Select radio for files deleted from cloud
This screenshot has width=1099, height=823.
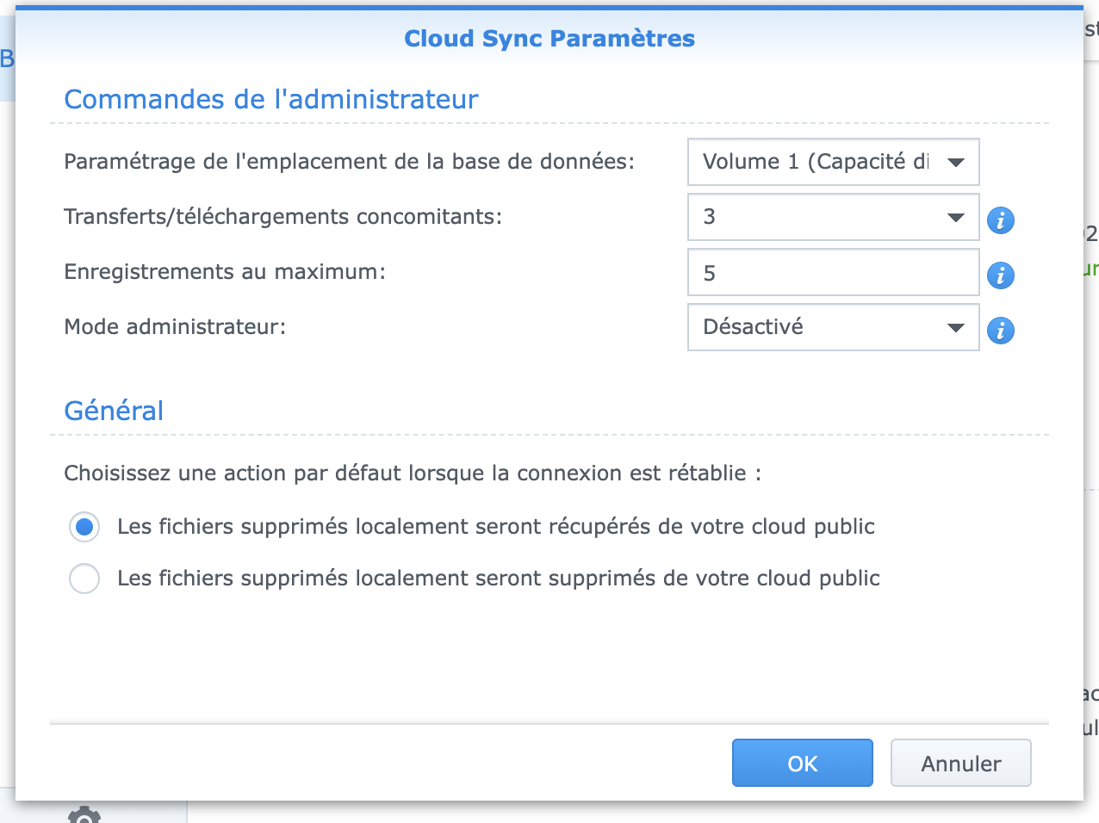[x=84, y=579]
